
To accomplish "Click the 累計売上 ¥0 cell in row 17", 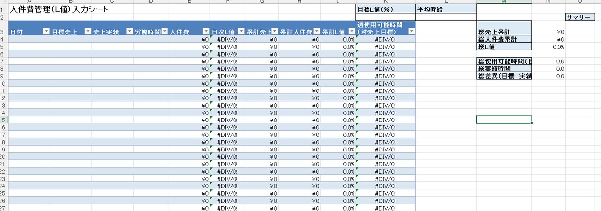I will [x=262, y=135].
